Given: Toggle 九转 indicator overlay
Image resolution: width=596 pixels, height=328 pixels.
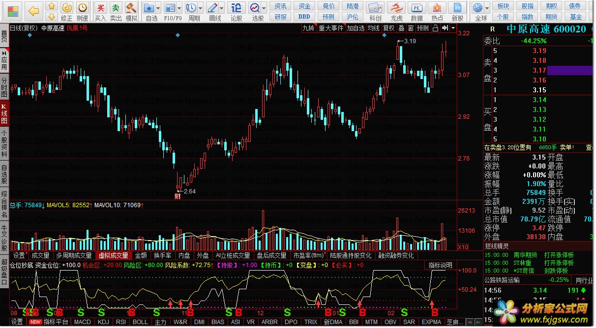Looking at the screenshot, I should [x=308, y=28].
